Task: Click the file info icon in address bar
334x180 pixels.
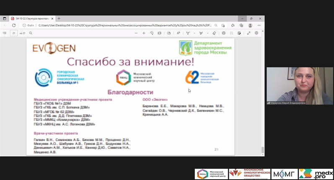Action: [x=24, y=25]
